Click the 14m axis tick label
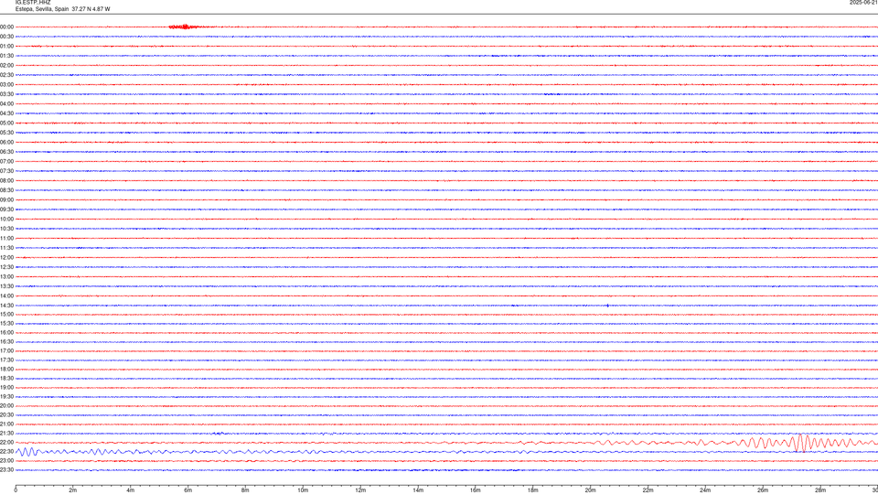 [x=418, y=490]
